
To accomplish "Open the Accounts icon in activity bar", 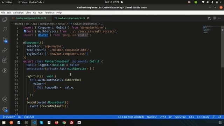I will (5, 99).
